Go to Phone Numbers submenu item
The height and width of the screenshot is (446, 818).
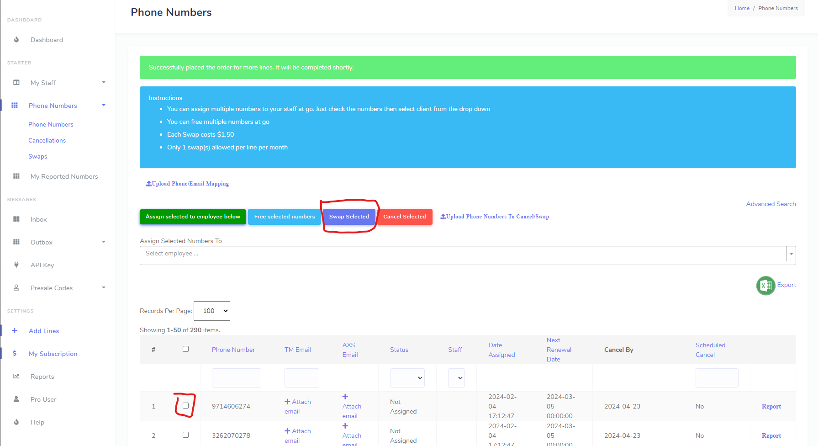51,124
